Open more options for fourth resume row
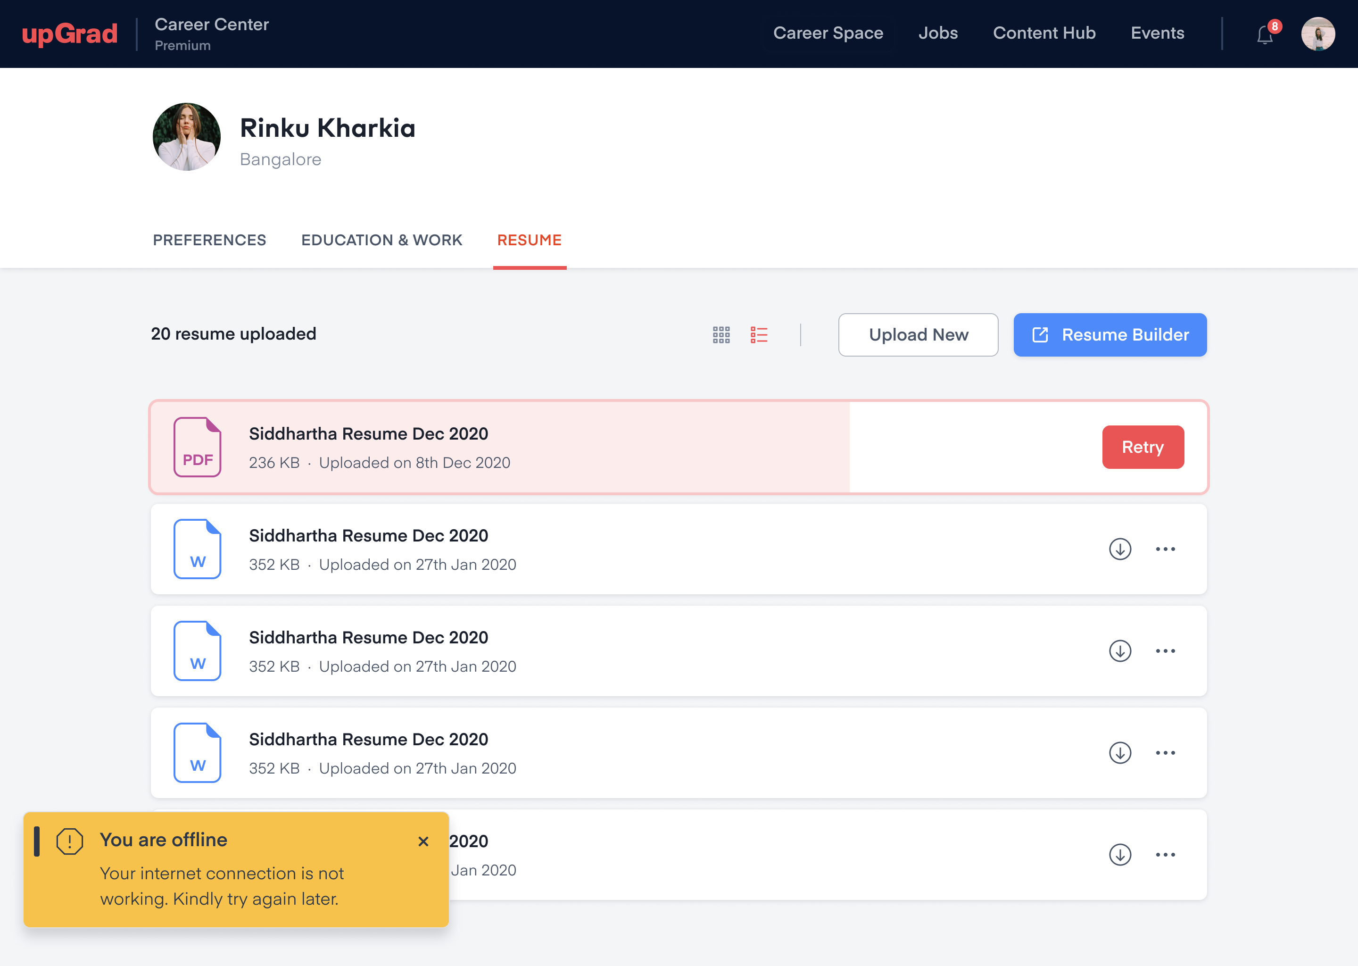This screenshot has height=966, width=1358. pyautogui.click(x=1165, y=752)
